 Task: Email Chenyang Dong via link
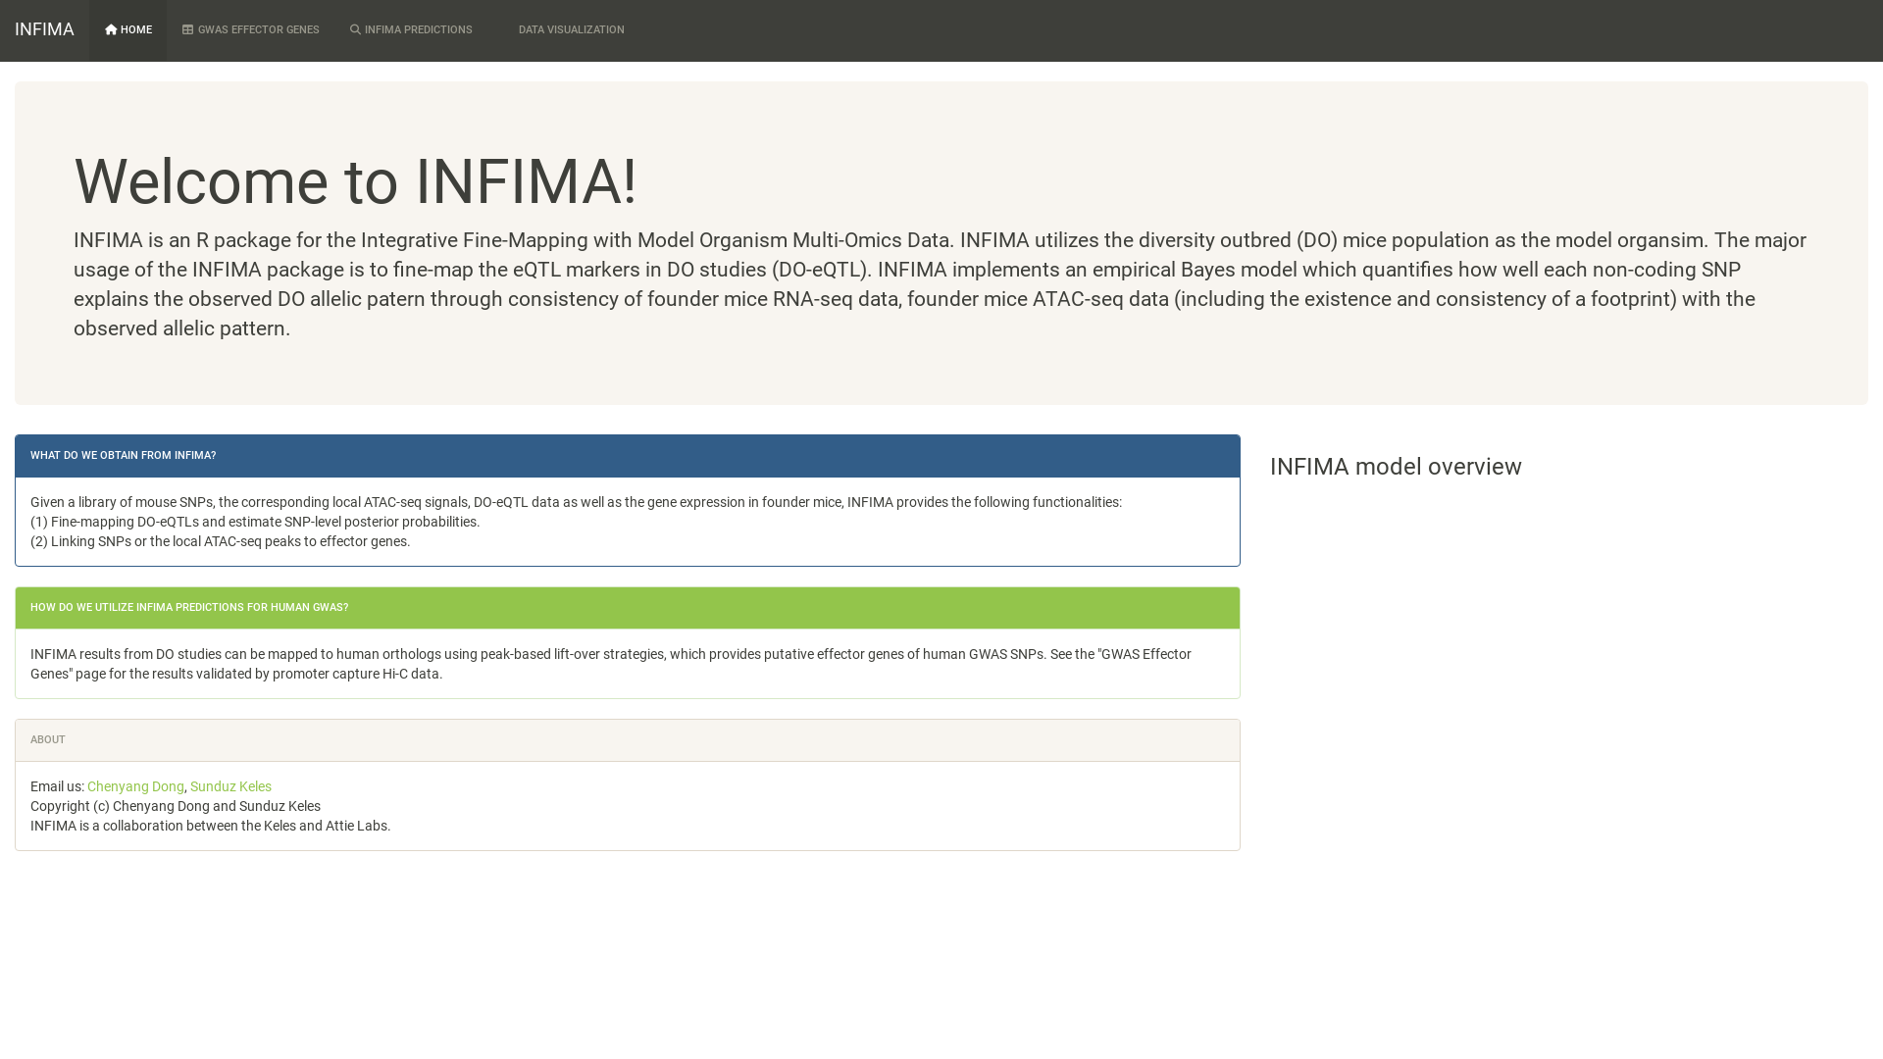135,786
